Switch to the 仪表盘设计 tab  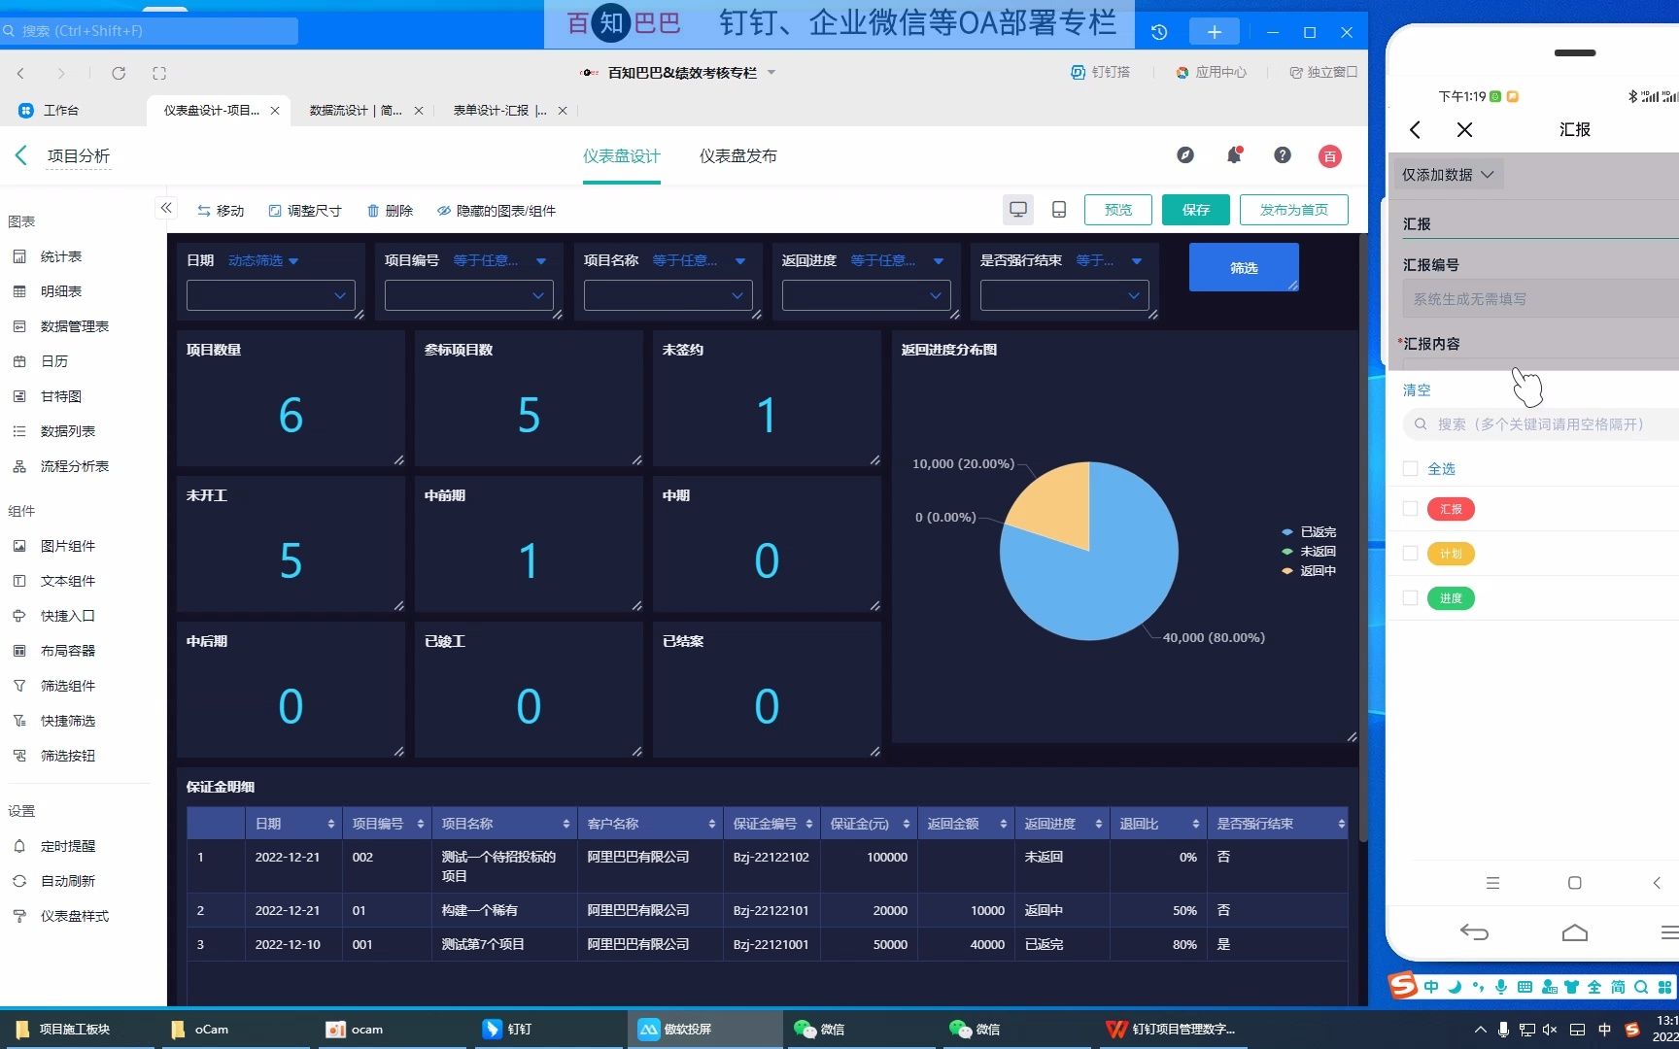click(x=622, y=156)
